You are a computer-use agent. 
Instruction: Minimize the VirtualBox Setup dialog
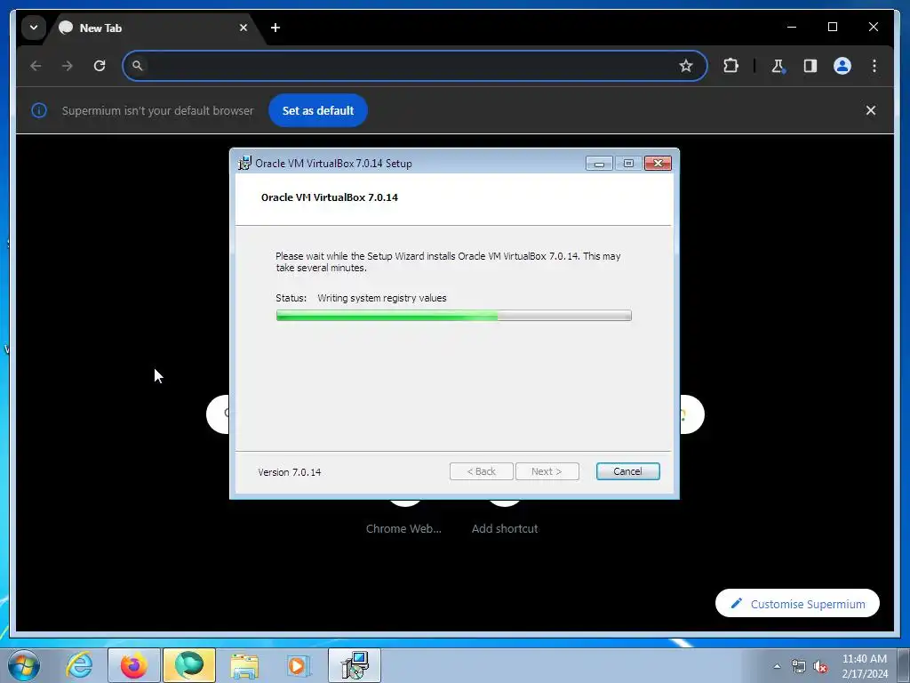point(599,164)
